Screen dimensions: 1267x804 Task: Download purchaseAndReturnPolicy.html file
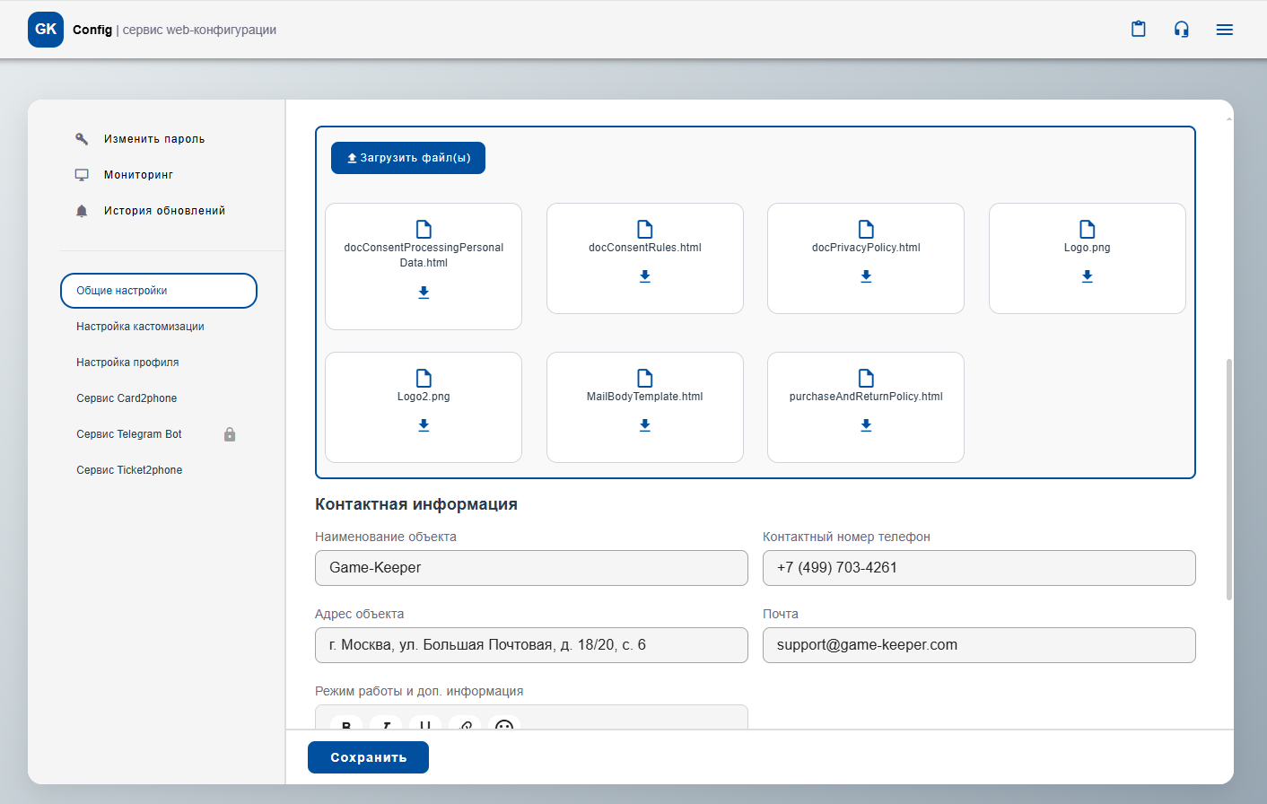pos(866,425)
